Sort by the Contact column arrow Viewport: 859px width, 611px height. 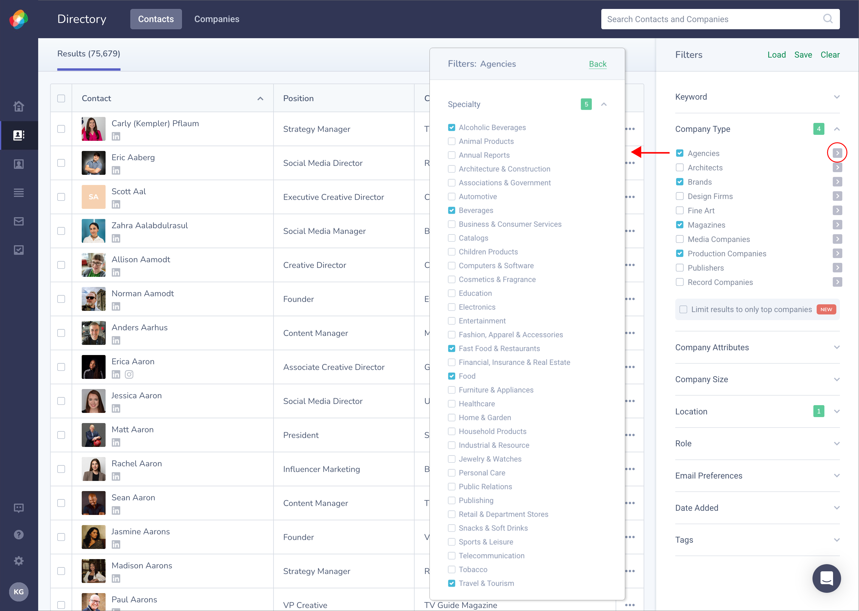click(260, 98)
